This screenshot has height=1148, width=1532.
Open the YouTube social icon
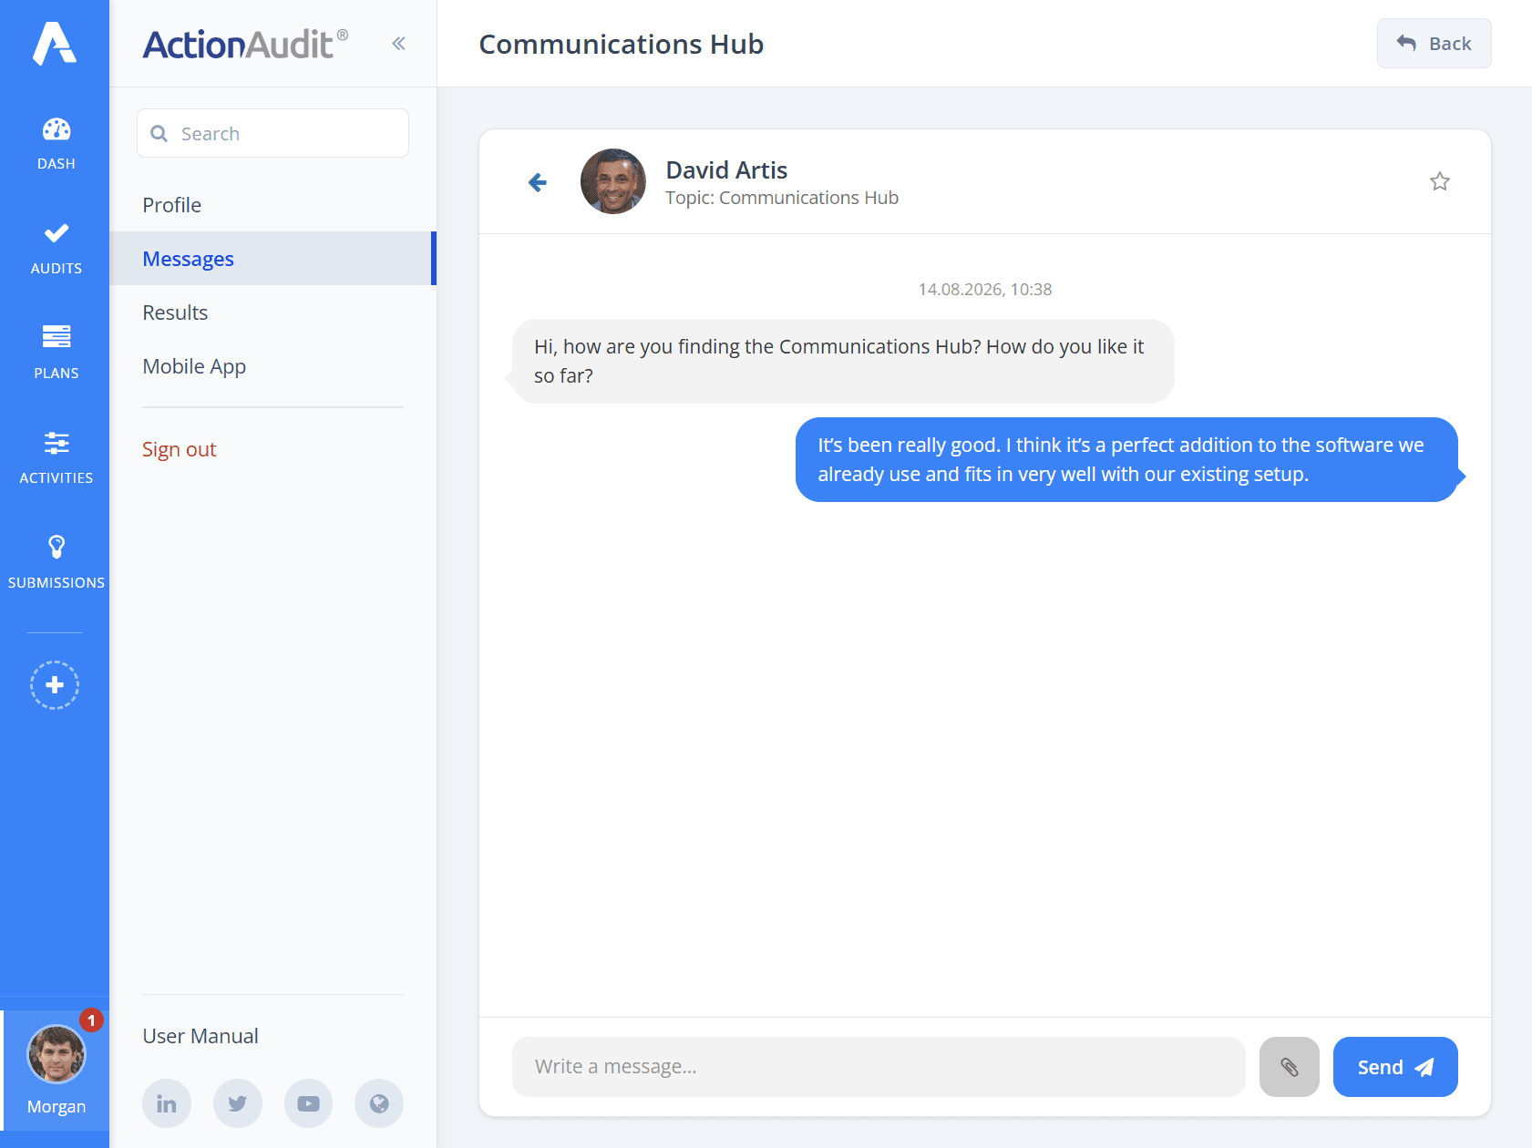[309, 1103]
